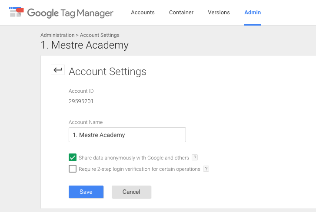Screen dimensions: 316x212
Task: Click the 1. Mestre Academy page title
Action: tap(84, 45)
